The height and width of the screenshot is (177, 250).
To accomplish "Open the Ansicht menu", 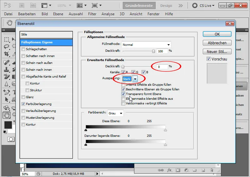I will coord(136,14).
